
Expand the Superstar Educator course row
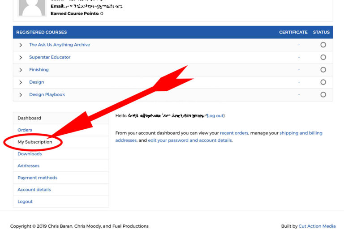click(21, 57)
